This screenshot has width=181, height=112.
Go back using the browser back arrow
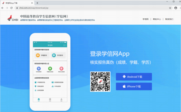pos(2,8)
